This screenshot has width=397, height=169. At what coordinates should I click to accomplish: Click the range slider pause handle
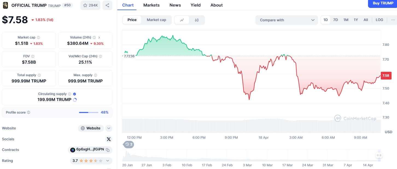[x=379, y=155]
